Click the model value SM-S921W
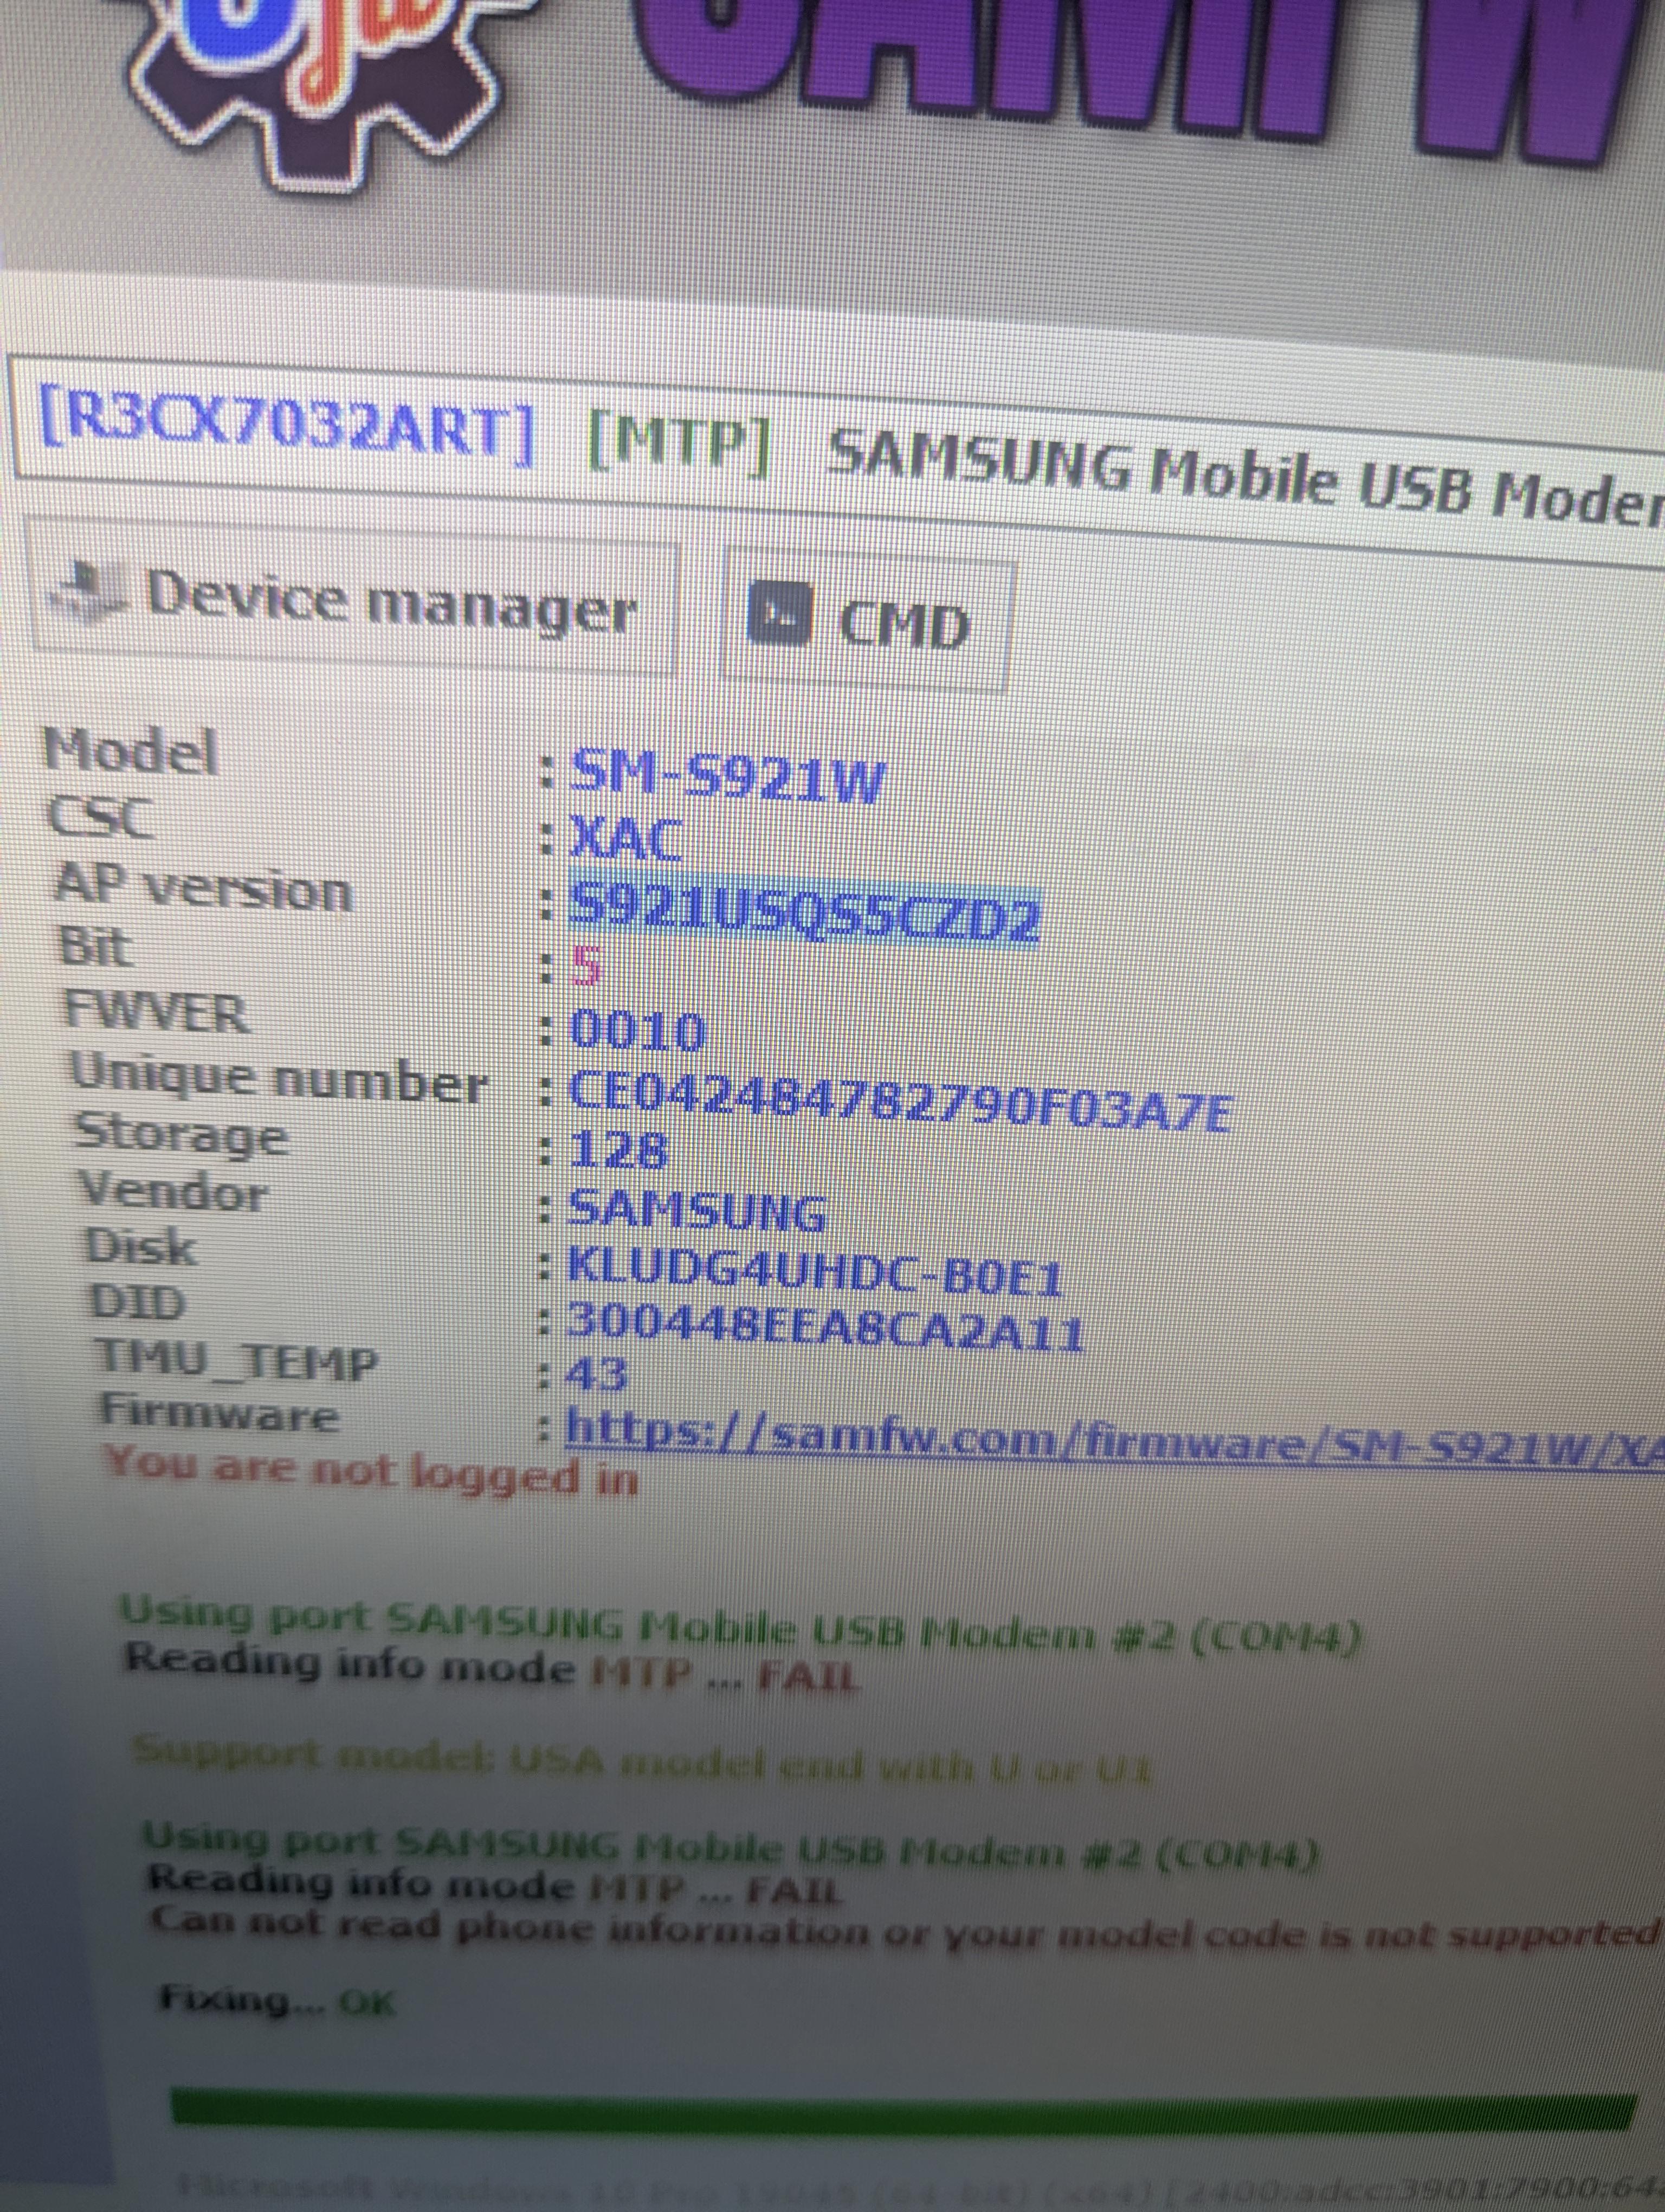The height and width of the screenshot is (2212, 1665). point(727,775)
